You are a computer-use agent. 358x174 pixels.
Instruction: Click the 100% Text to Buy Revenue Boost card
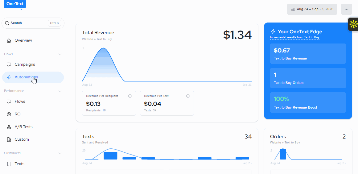point(308,102)
